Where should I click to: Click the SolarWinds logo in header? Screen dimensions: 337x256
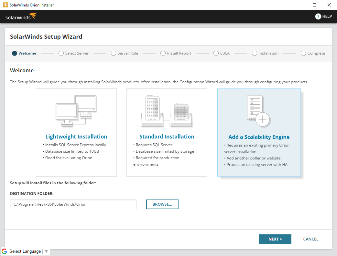(x=21, y=16)
